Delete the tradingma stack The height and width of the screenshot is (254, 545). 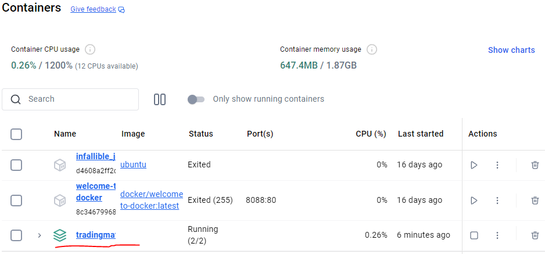coord(535,235)
